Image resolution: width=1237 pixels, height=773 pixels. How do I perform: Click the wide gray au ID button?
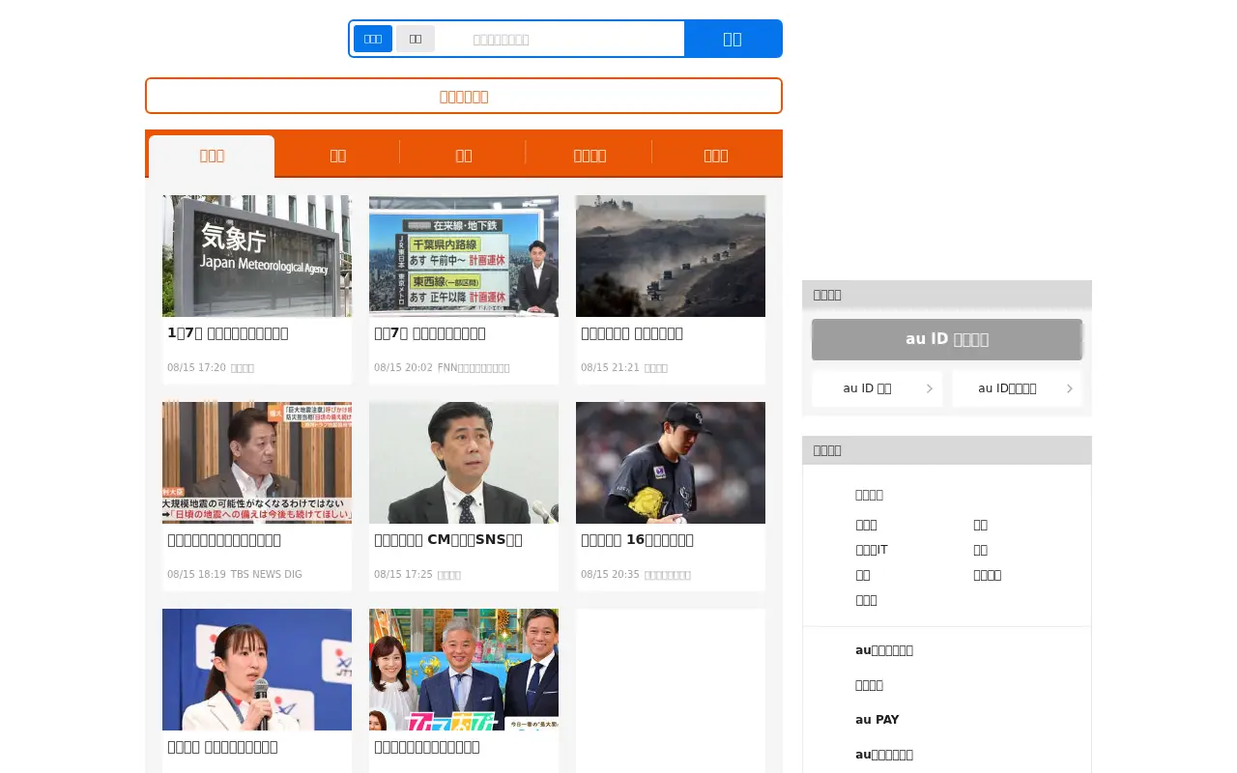pyautogui.click(x=947, y=339)
